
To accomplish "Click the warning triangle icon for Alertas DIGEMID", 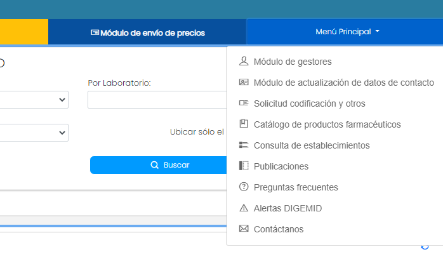I will tap(244, 208).
